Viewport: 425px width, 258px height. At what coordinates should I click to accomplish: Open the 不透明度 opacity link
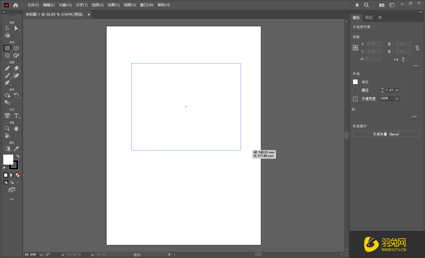(x=369, y=99)
